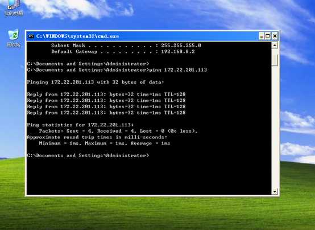Click the vertical scrollbar thumb in cmd

[275, 60]
